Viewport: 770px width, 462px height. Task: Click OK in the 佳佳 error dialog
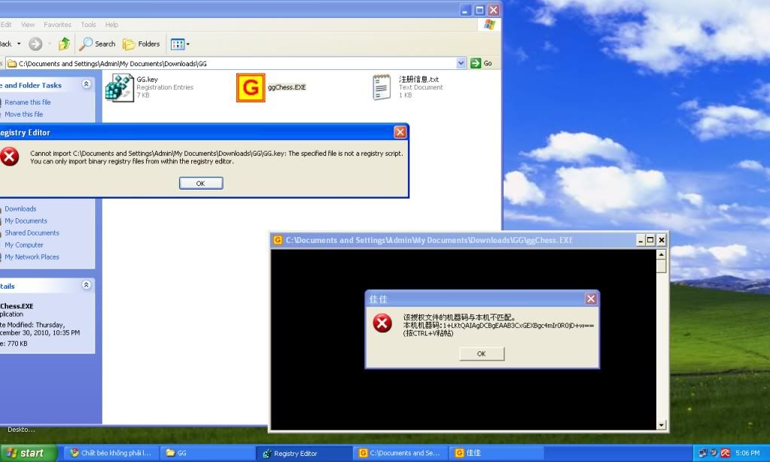point(482,354)
